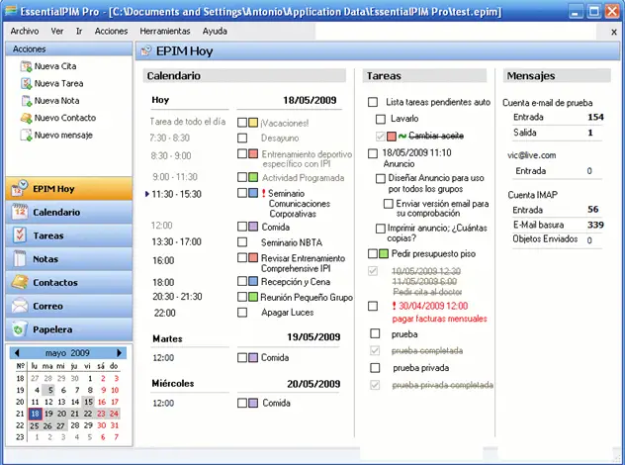Tick the Pedir presupuesto piso checkbox
This screenshot has height=465, width=625.
(x=373, y=253)
